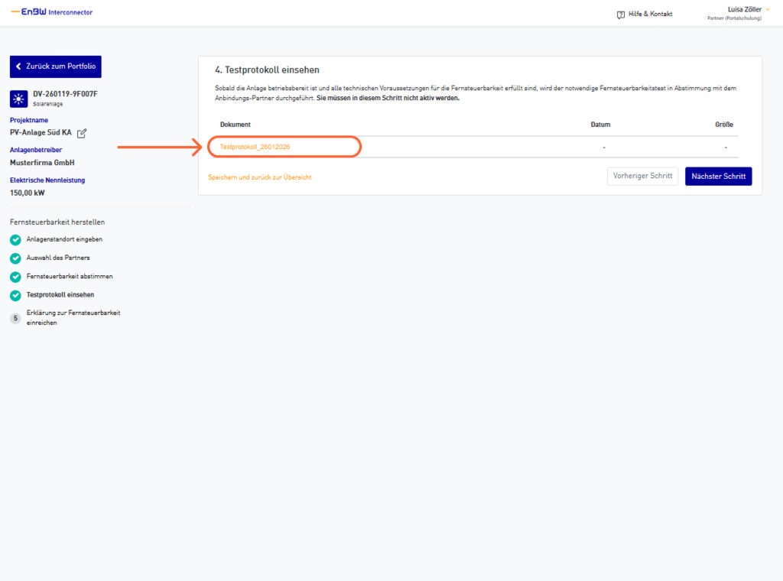Click the solar plant sun icon
783x581 pixels.
pos(18,98)
